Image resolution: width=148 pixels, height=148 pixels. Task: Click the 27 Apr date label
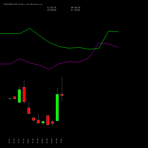19,141
